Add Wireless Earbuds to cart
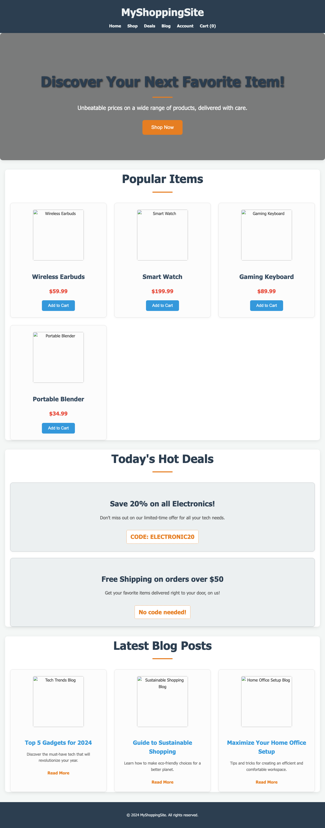This screenshot has width=325, height=828. pos(58,305)
